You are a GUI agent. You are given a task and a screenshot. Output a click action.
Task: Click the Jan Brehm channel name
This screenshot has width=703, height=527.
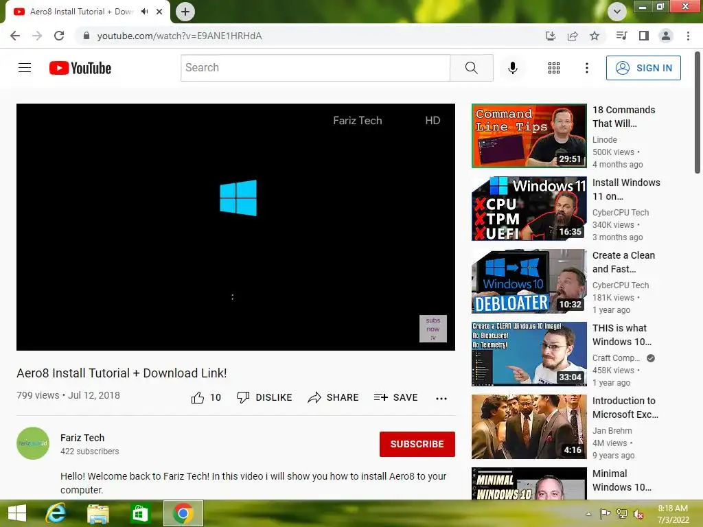pos(612,431)
